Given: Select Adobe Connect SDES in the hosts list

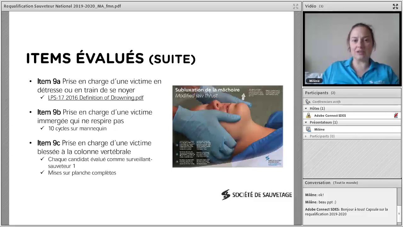Looking at the screenshot, I should click(x=352, y=115).
